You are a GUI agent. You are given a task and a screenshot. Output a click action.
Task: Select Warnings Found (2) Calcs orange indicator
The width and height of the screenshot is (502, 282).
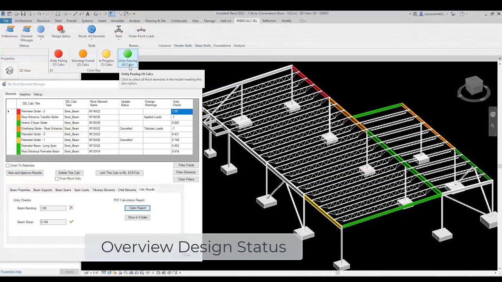[83, 58]
